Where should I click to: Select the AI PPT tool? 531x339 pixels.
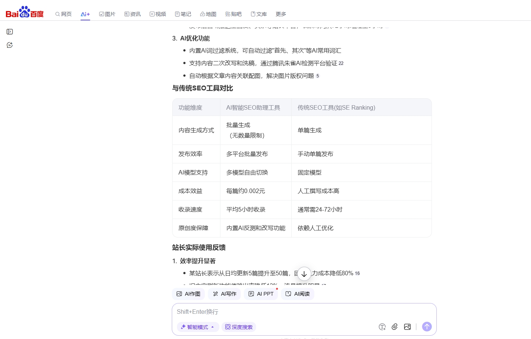[260, 293]
